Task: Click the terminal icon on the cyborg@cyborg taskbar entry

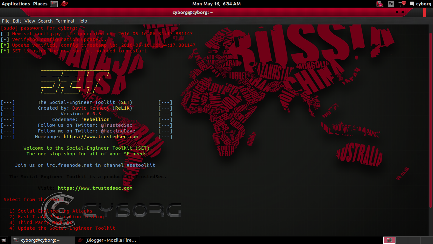Action: click(15, 240)
